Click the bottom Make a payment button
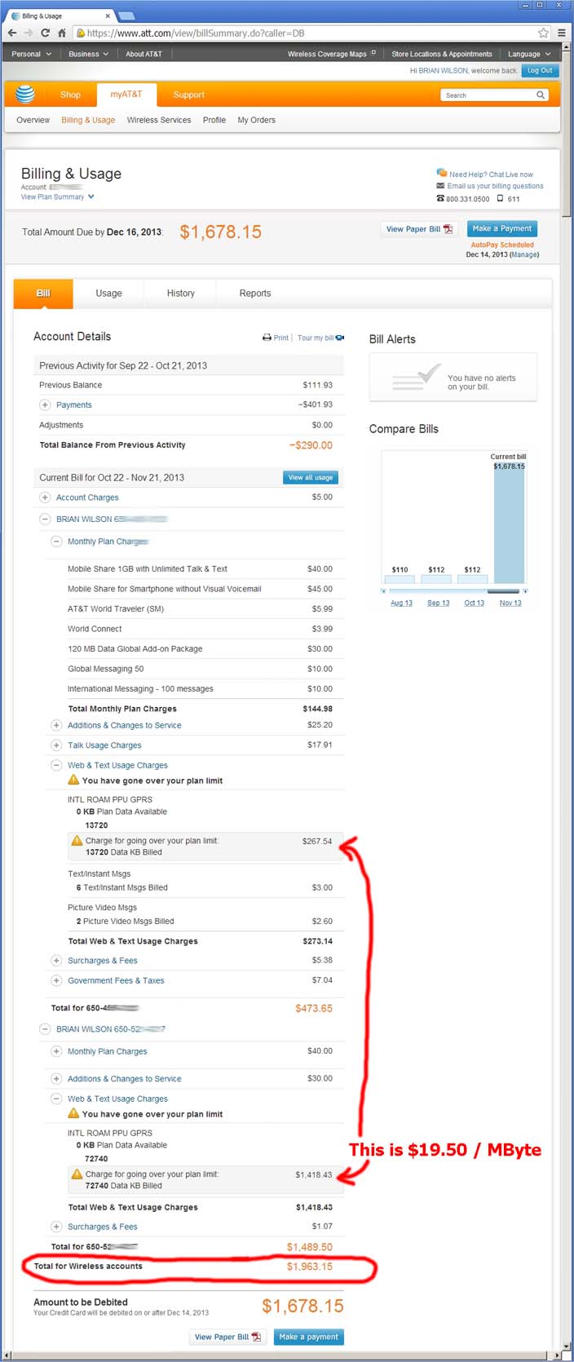The image size is (574, 1362). tap(308, 1337)
